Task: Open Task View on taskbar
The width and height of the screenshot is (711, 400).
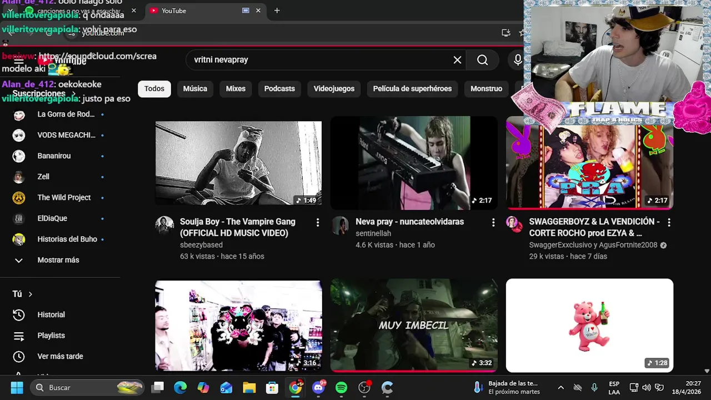Action: click(158, 387)
